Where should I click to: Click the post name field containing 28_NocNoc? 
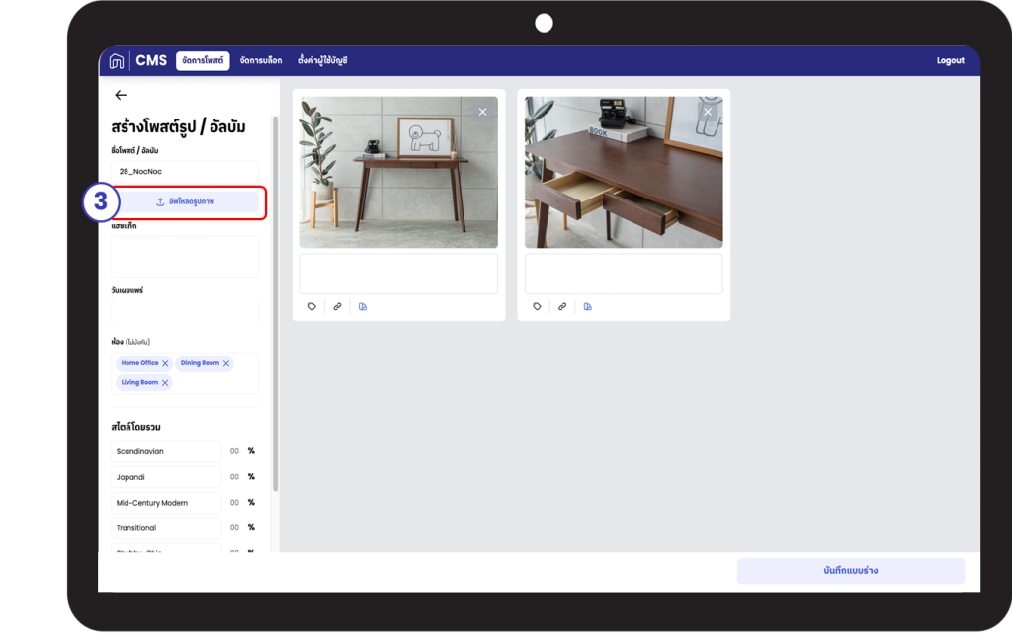(x=185, y=172)
